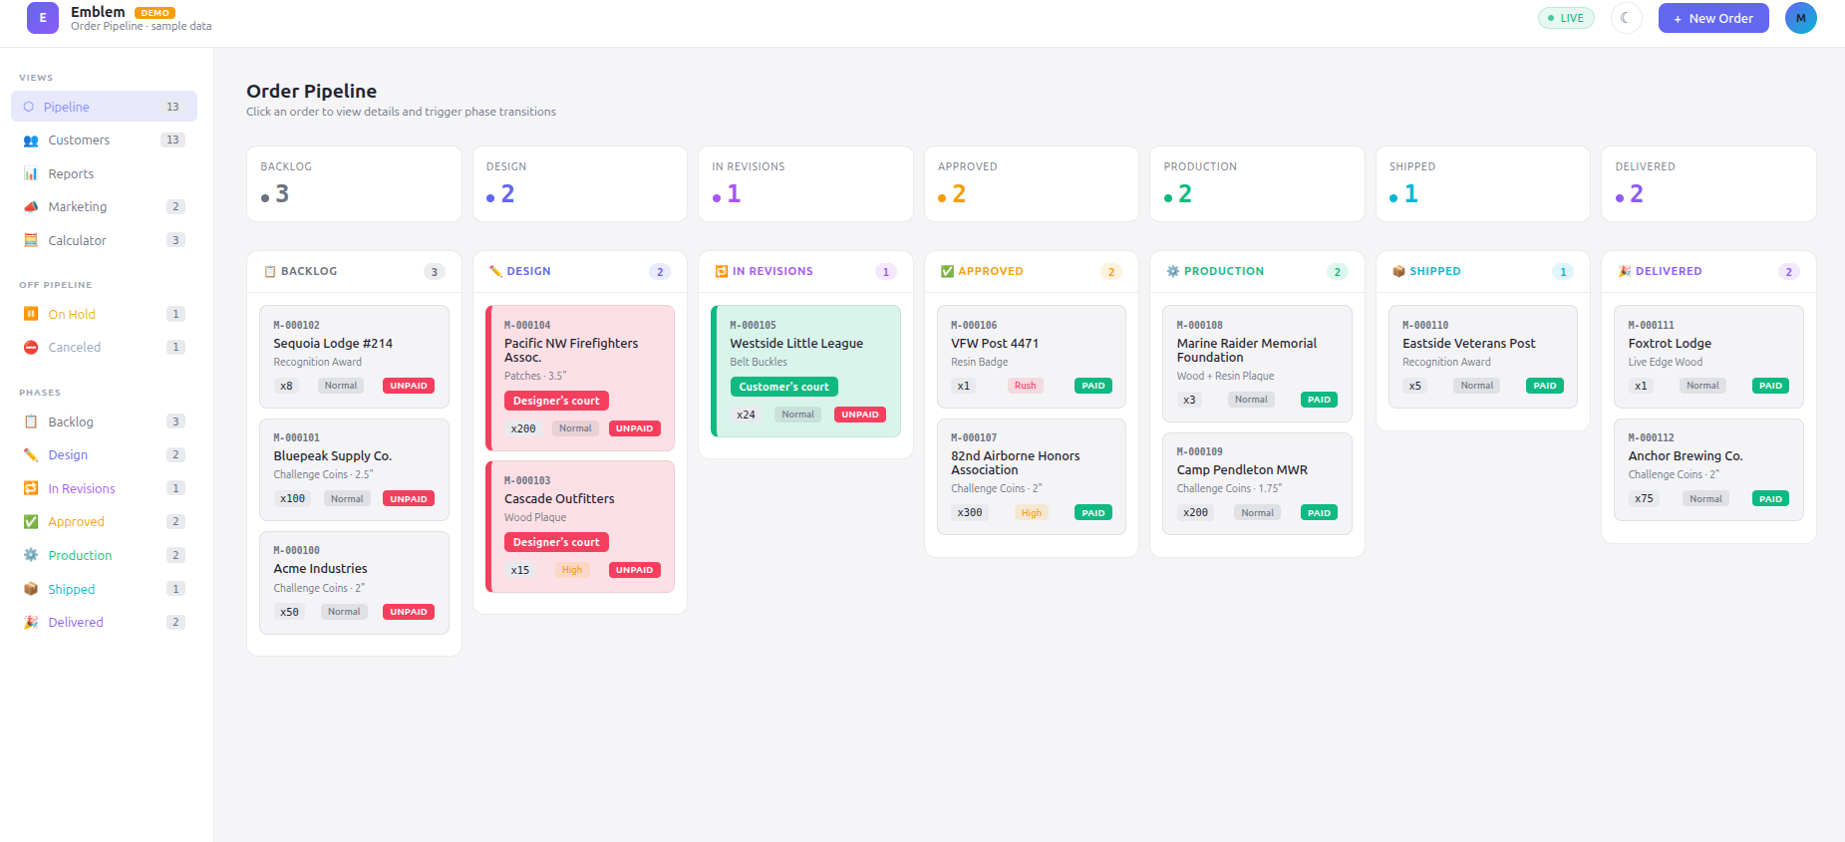Image resolution: width=1845 pixels, height=842 pixels.
Task: Click Rush priority tag on VFW Post 4471
Action: click(1025, 386)
